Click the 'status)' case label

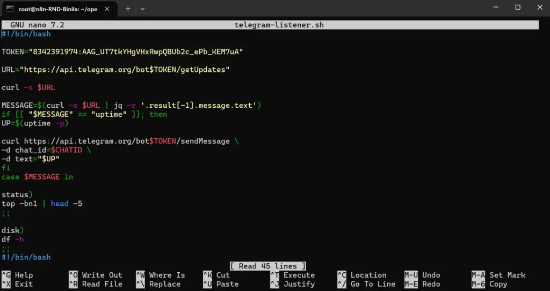(17, 195)
